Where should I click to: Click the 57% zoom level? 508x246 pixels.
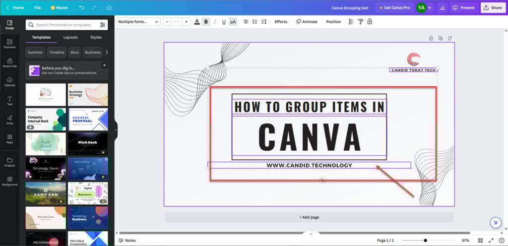pyautogui.click(x=465, y=241)
